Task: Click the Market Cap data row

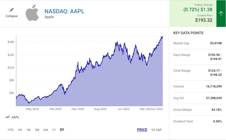Action: point(197,43)
